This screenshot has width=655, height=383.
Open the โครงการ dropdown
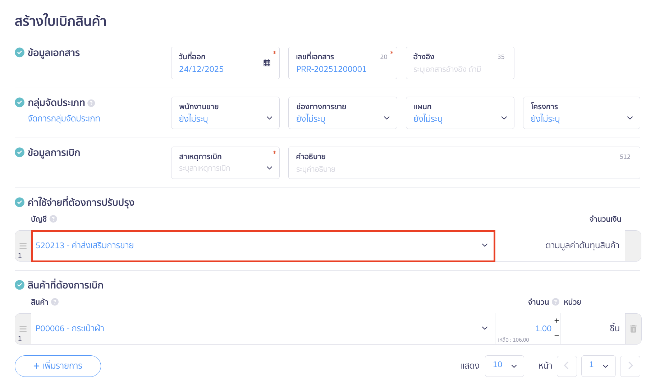tap(581, 113)
